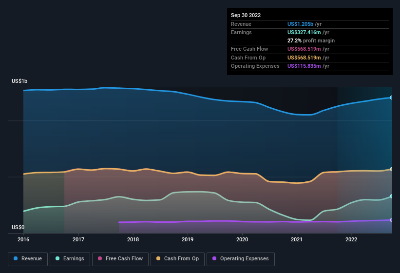
Task: Click the US$1b y-axis label
Action: (x=19, y=81)
